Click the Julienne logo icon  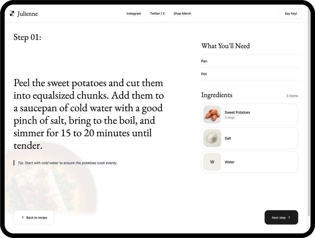pyautogui.click(x=12, y=14)
